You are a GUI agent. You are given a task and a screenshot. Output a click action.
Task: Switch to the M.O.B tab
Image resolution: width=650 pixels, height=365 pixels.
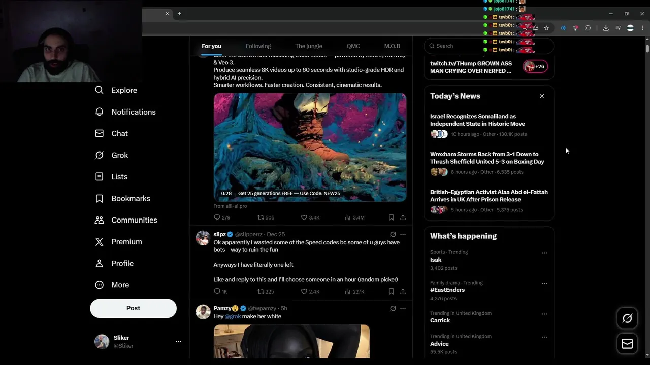(x=392, y=46)
